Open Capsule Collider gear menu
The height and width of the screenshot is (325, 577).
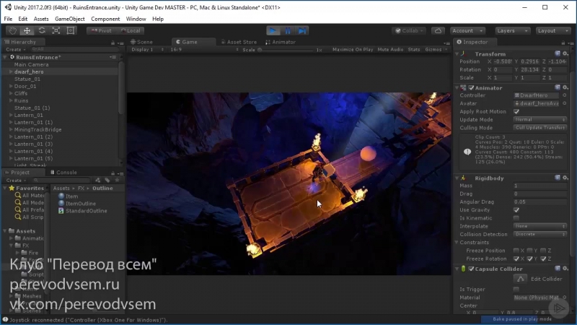(565, 269)
